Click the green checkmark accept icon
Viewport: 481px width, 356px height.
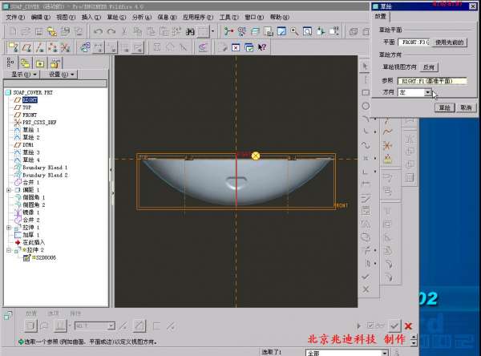(394, 326)
